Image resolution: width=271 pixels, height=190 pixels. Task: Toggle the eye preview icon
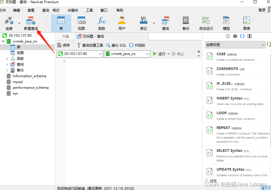pos(235,36)
